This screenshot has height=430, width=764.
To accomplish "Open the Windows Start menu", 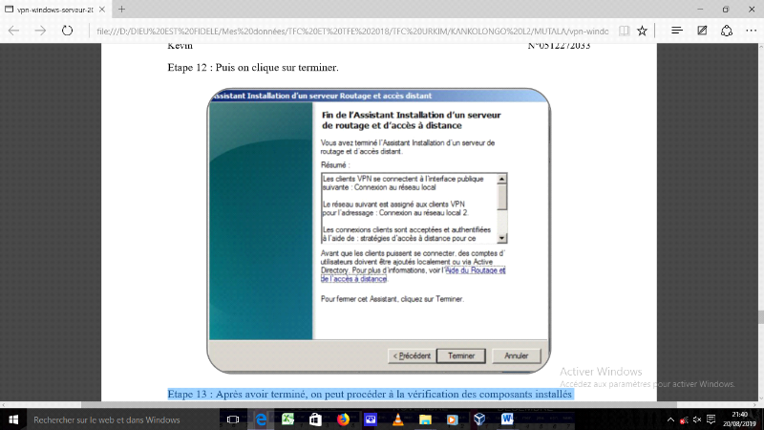I will point(13,419).
